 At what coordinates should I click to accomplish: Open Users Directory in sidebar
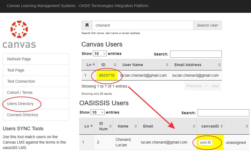pyautogui.click(x=36, y=104)
